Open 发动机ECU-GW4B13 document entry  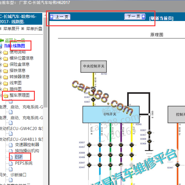pos(21,139)
